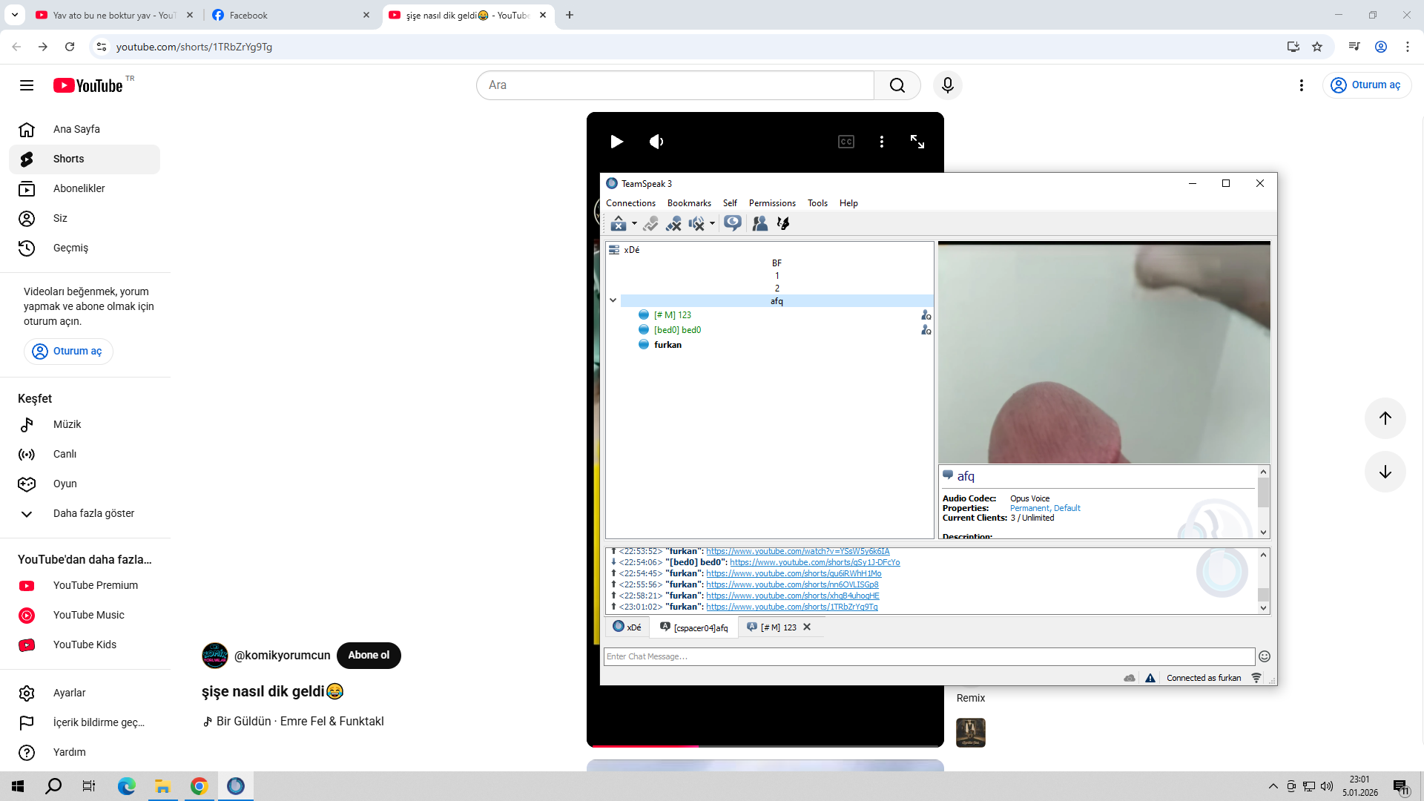Click the connection signal icon in TeamSpeak status bar
This screenshot has height=801, width=1424.
point(1256,678)
